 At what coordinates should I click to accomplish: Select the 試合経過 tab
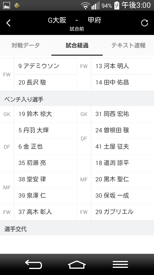pos(77,45)
